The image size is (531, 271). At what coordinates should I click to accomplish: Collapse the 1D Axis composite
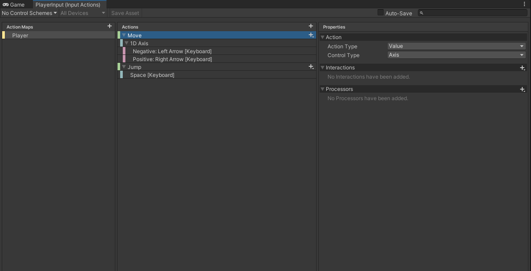[127, 43]
